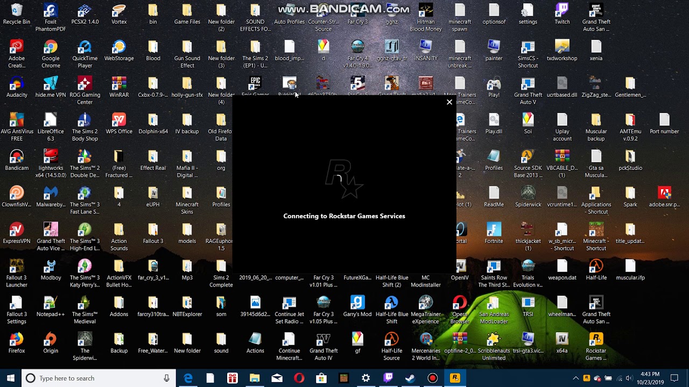Open AVG AntiVirus FREE shortcut
Screen dimensions: 689x387
(17, 127)
